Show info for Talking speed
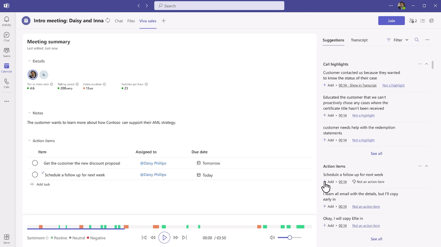Image resolution: width=441 pixels, height=247 pixels. [77, 84]
